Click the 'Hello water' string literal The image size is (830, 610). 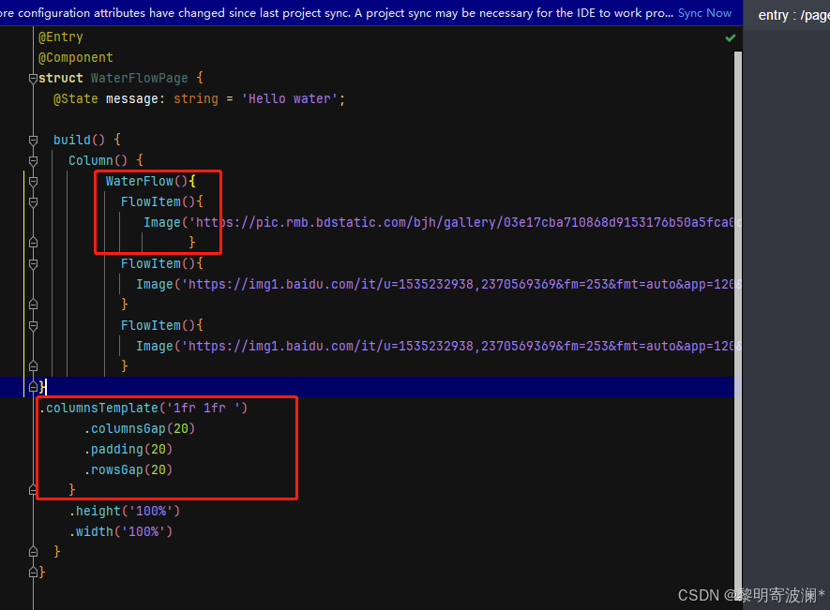(x=290, y=99)
